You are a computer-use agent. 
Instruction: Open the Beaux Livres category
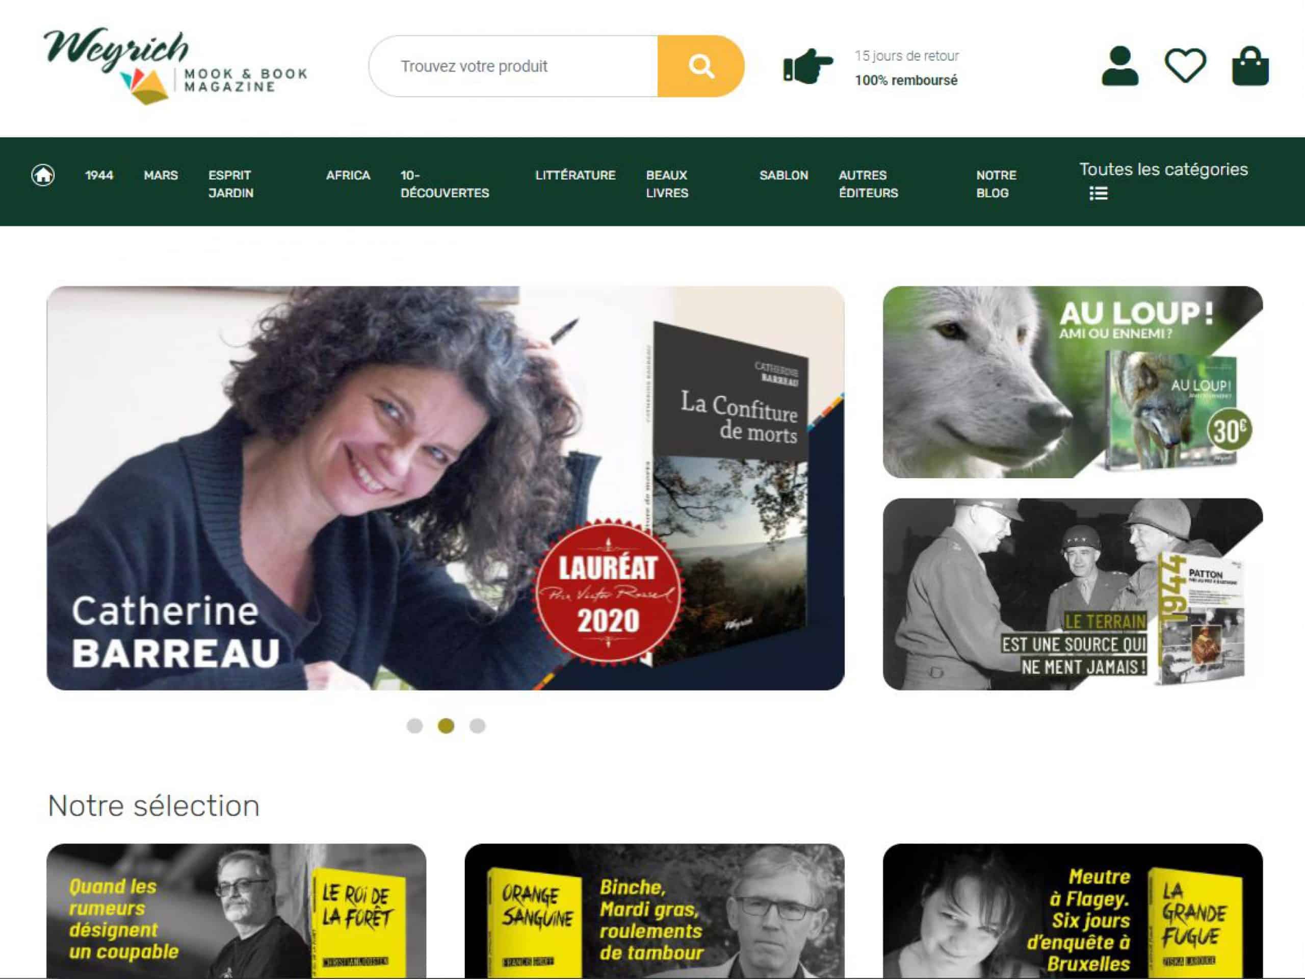pos(667,184)
